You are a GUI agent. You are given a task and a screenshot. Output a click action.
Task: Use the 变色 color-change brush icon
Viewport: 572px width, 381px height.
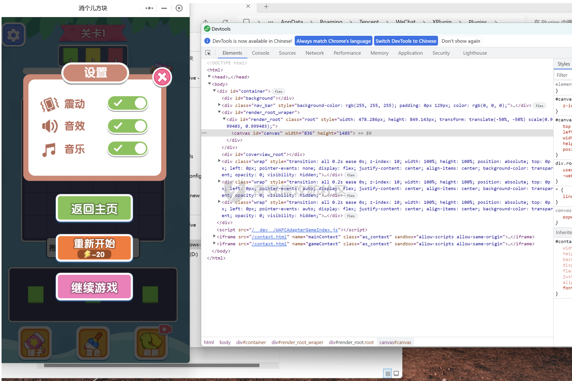93,343
